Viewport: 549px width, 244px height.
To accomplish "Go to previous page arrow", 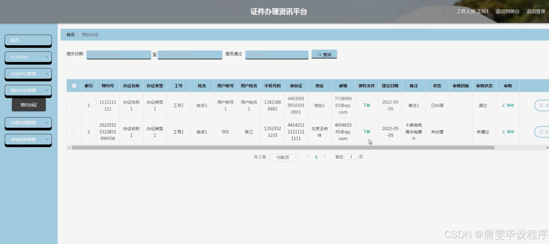I will 308,157.
